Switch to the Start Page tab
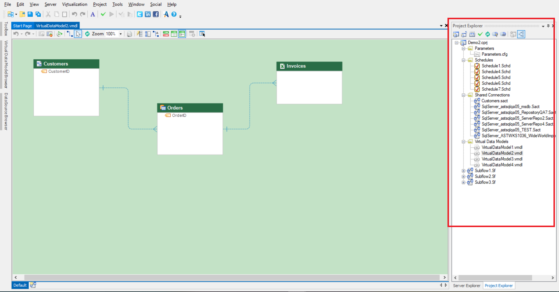Viewport: 559px width, 292px height. coord(22,26)
